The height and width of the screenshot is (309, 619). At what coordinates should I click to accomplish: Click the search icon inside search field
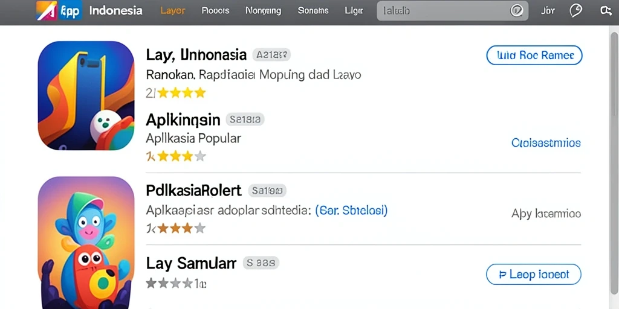[x=516, y=11]
